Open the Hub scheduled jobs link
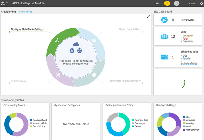204x140 pixels. point(185,55)
